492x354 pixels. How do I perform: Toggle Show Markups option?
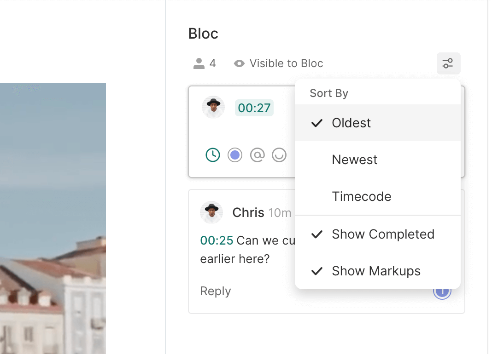pyautogui.click(x=376, y=271)
